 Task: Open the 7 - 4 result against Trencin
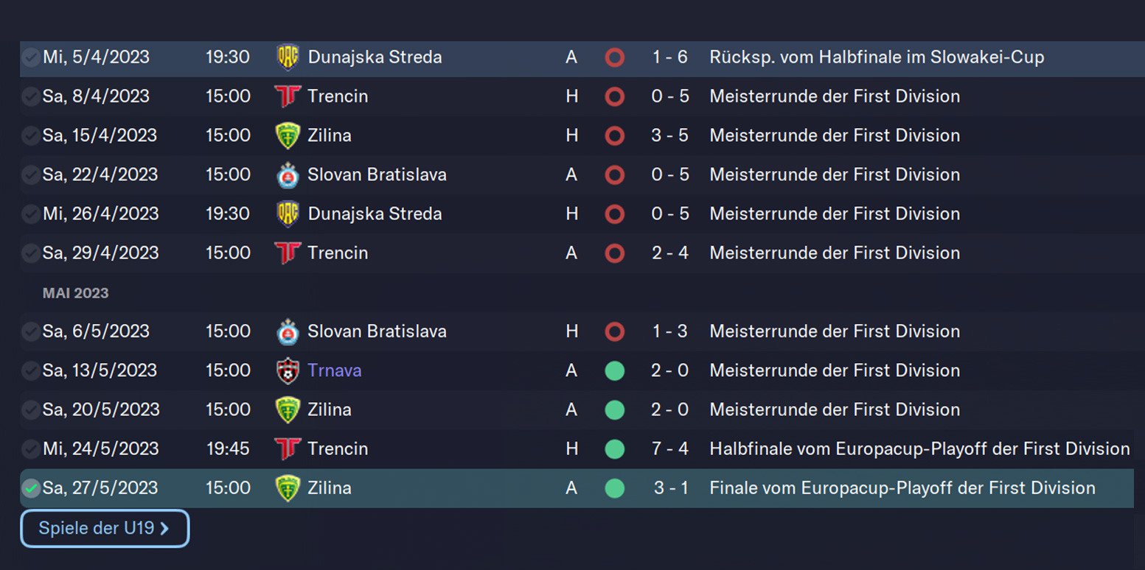669,448
